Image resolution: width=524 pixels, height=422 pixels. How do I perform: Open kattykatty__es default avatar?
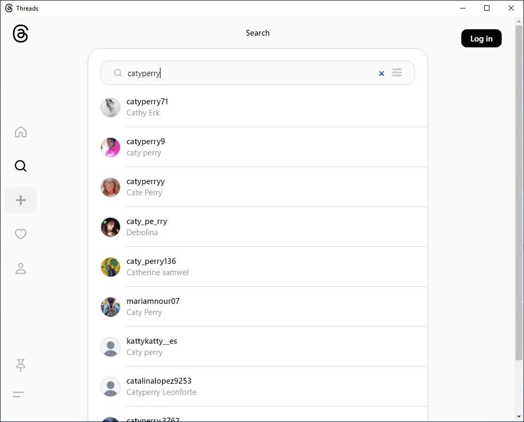point(111,347)
